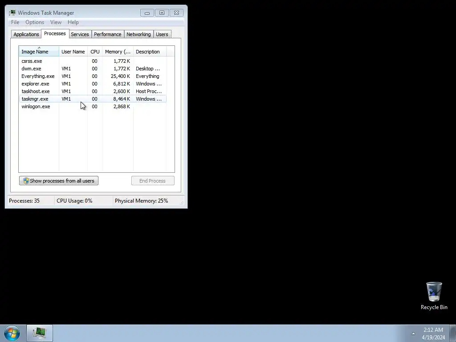Image resolution: width=456 pixels, height=342 pixels.
Task: Select the Everything.exe process
Action: [x=93, y=76]
